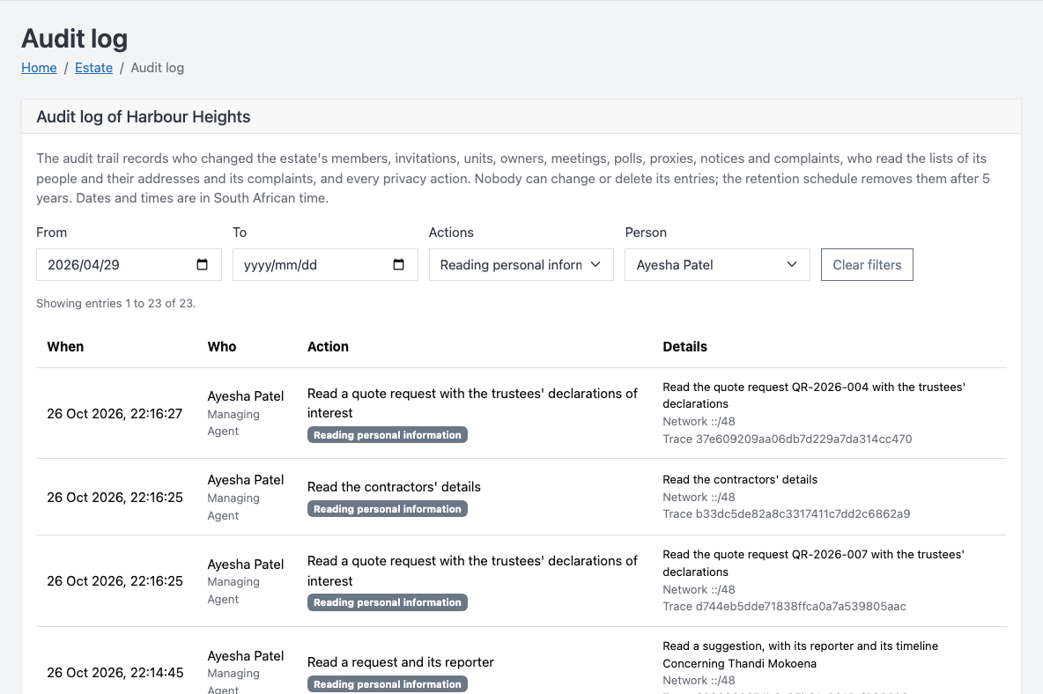1043x694 pixels.
Task: Click the "Audit log" page title
Action: point(75,39)
